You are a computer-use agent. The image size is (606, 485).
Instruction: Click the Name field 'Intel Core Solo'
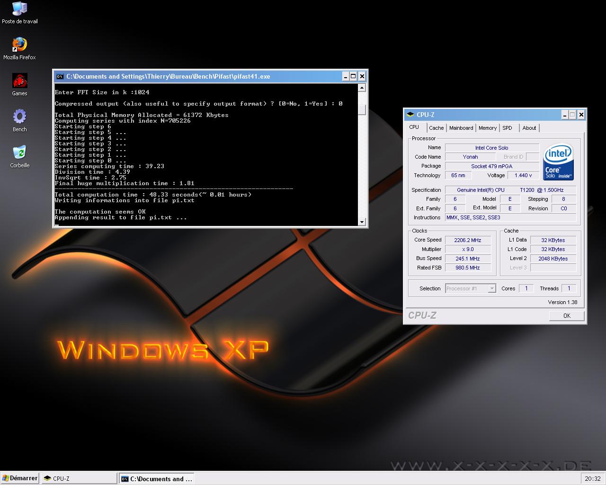tap(492, 148)
